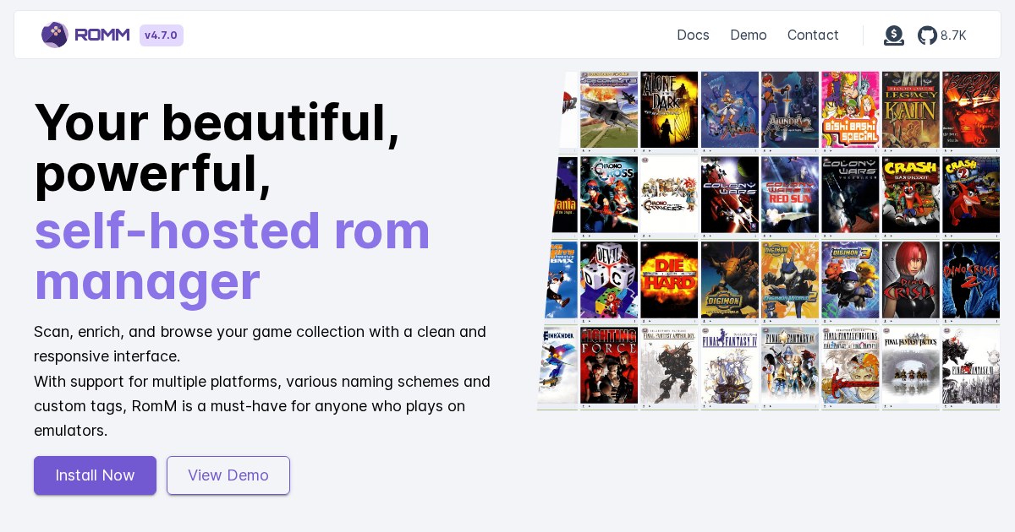This screenshot has height=532, width=1015.
Task: Select the Final Fantasy IX cover
Action: pyautogui.click(x=790, y=366)
